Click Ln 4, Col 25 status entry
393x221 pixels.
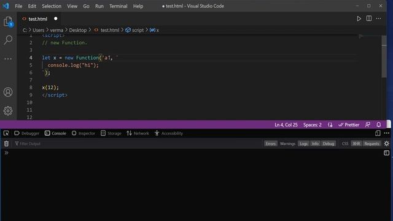click(x=286, y=125)
